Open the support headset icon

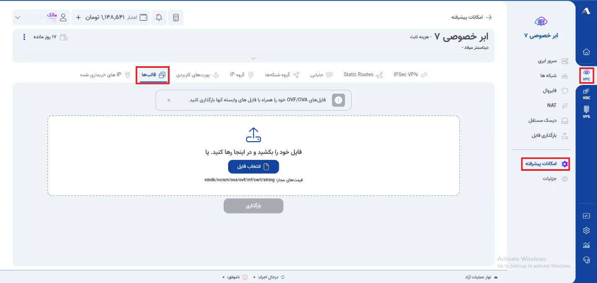click(x=586, y=260)
